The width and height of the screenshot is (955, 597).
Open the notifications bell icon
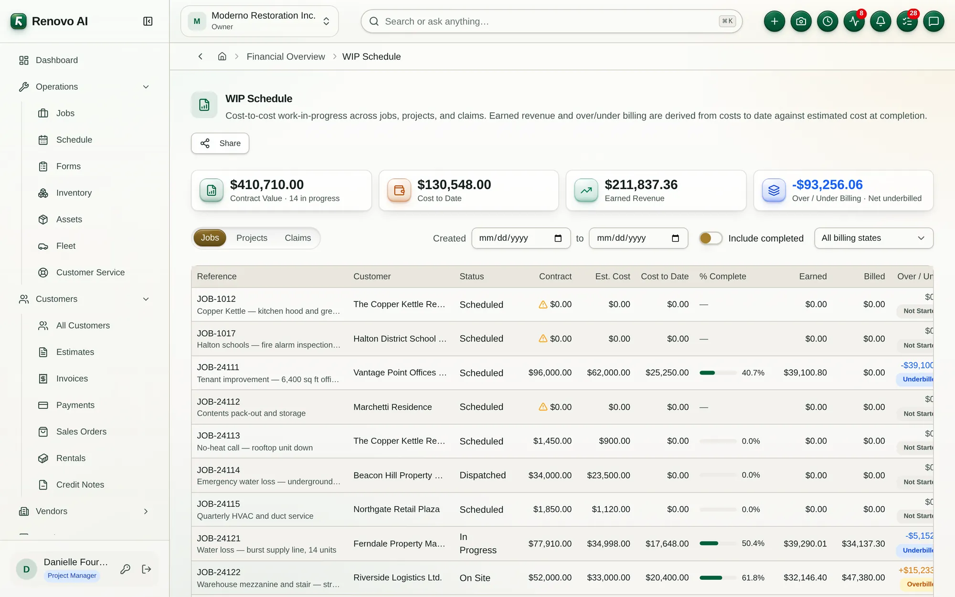(x=881, y=21)
